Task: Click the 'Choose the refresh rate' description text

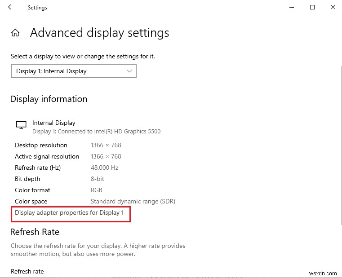Action: tap(98, 250)
